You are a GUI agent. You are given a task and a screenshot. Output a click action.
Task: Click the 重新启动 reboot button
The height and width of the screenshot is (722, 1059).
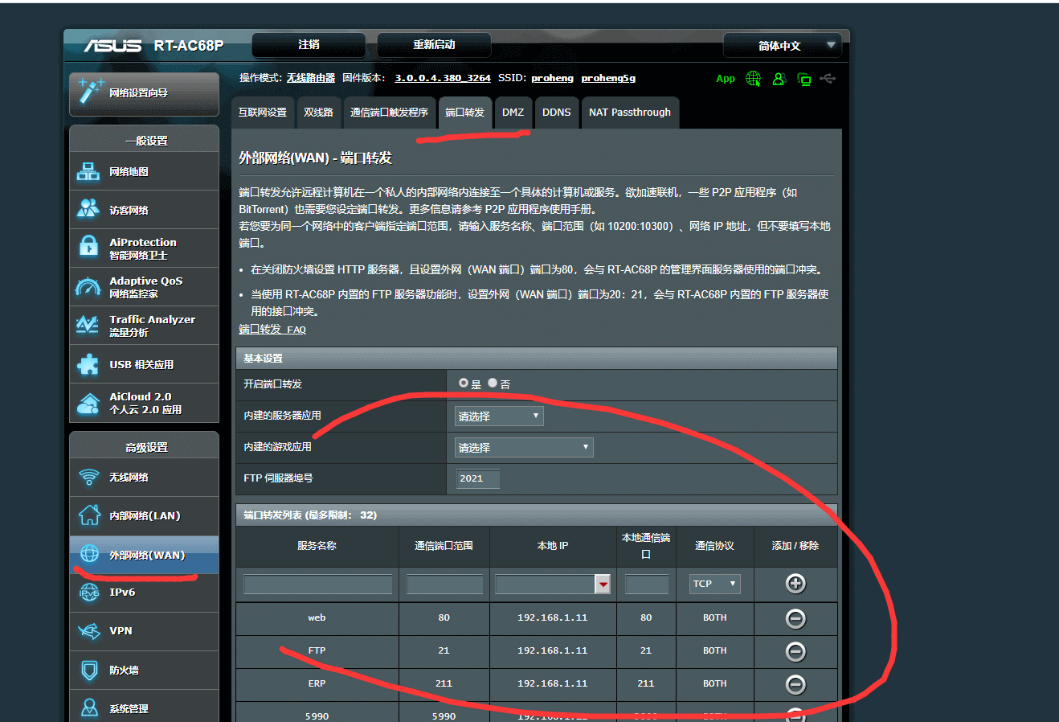(x=434, y=45)
